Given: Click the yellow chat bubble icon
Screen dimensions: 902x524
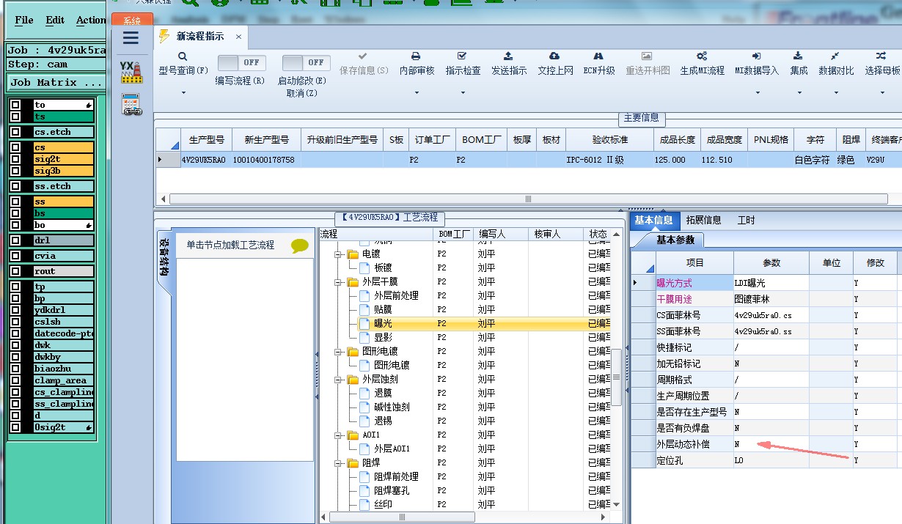Looking at the screenshot, I should [x=300, y=246].
